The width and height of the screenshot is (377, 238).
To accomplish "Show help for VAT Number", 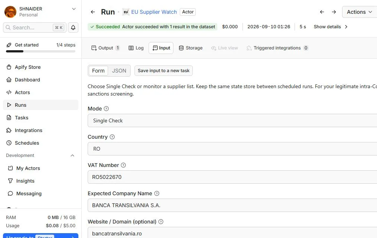I will click(x=123, y=165).
